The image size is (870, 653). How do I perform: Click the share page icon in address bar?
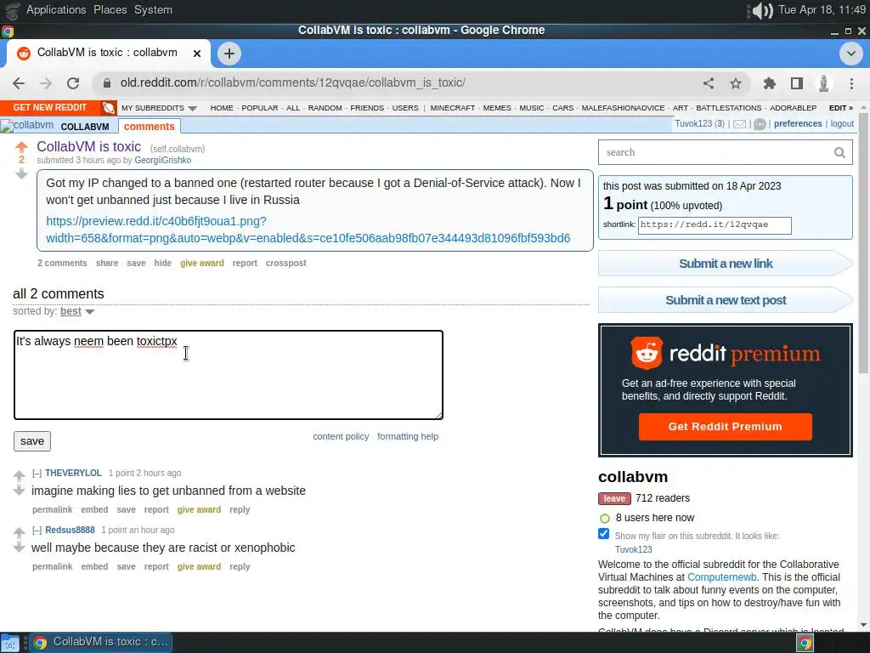[709, 83]
